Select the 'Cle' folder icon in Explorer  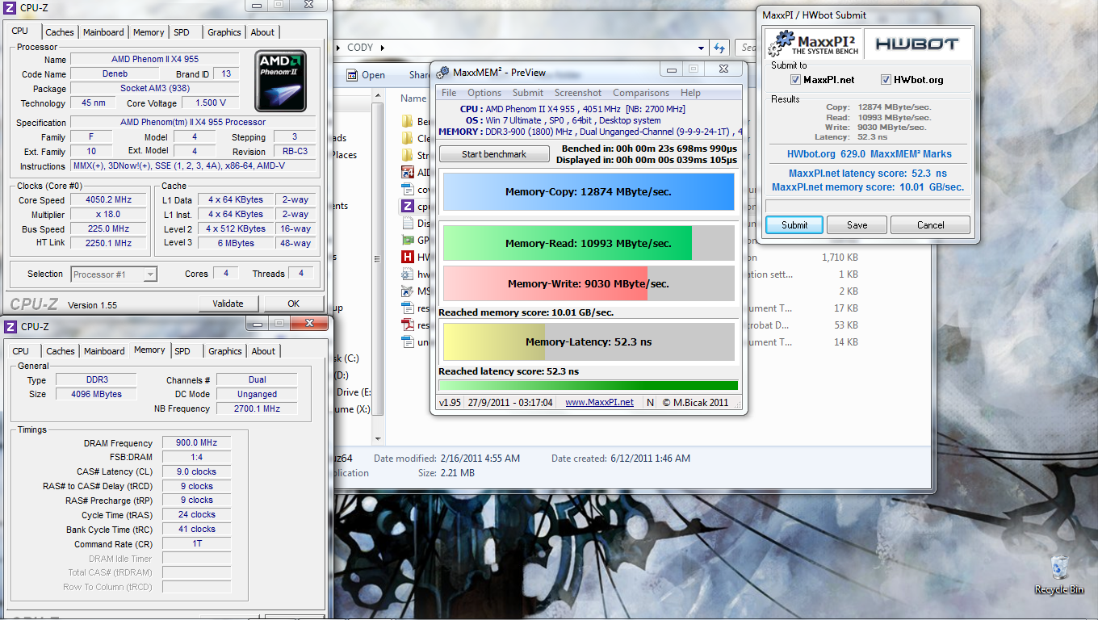click(407, 138)
